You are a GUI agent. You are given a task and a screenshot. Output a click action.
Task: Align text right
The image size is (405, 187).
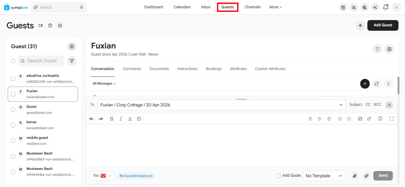pos(329,119)
